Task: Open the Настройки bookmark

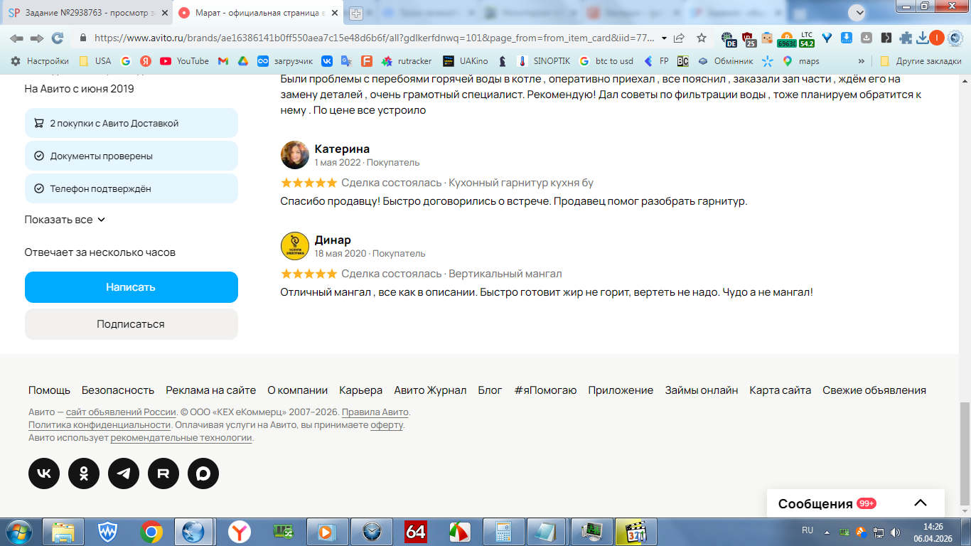Action: pos(40,61)
